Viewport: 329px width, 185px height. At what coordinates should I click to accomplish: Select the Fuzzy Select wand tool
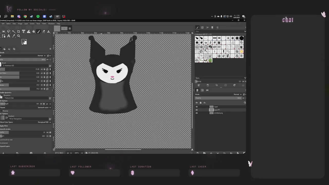14,31
